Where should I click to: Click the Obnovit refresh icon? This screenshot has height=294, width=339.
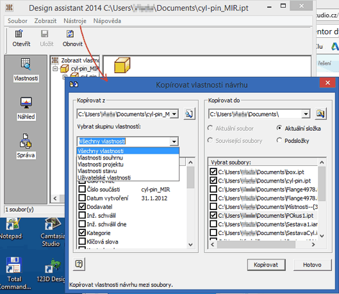70,34
